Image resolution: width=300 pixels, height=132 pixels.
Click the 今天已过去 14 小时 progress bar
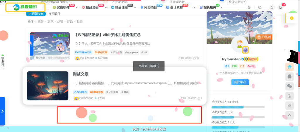[238, 107]
